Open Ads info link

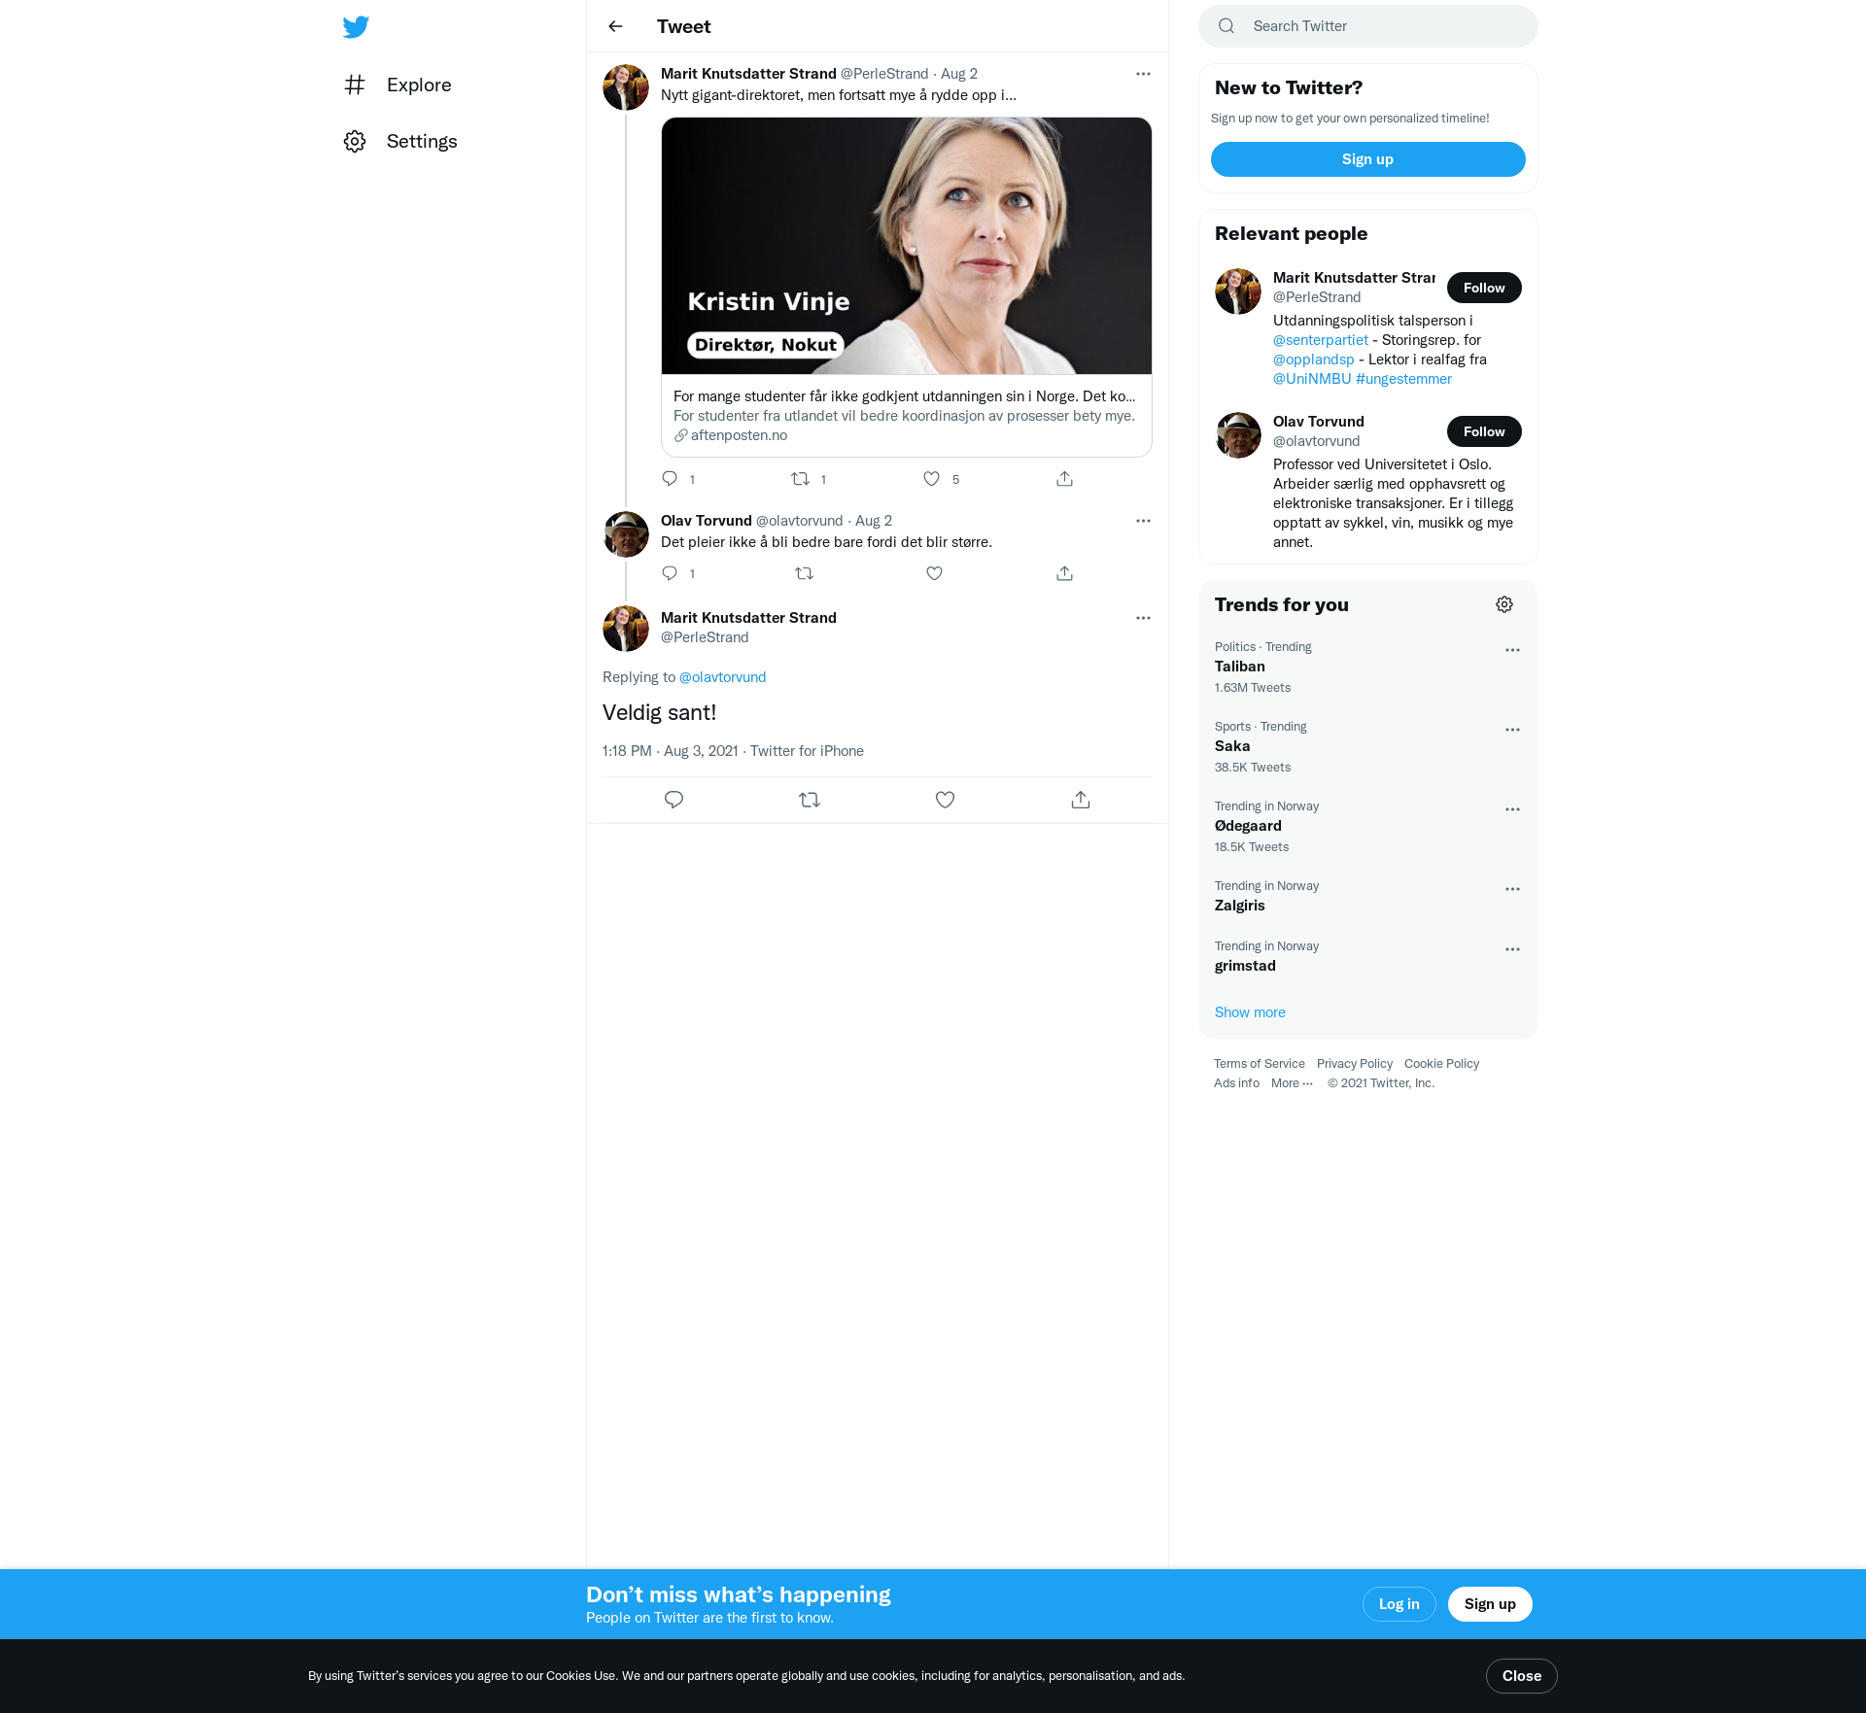tap(1236, 1083)
